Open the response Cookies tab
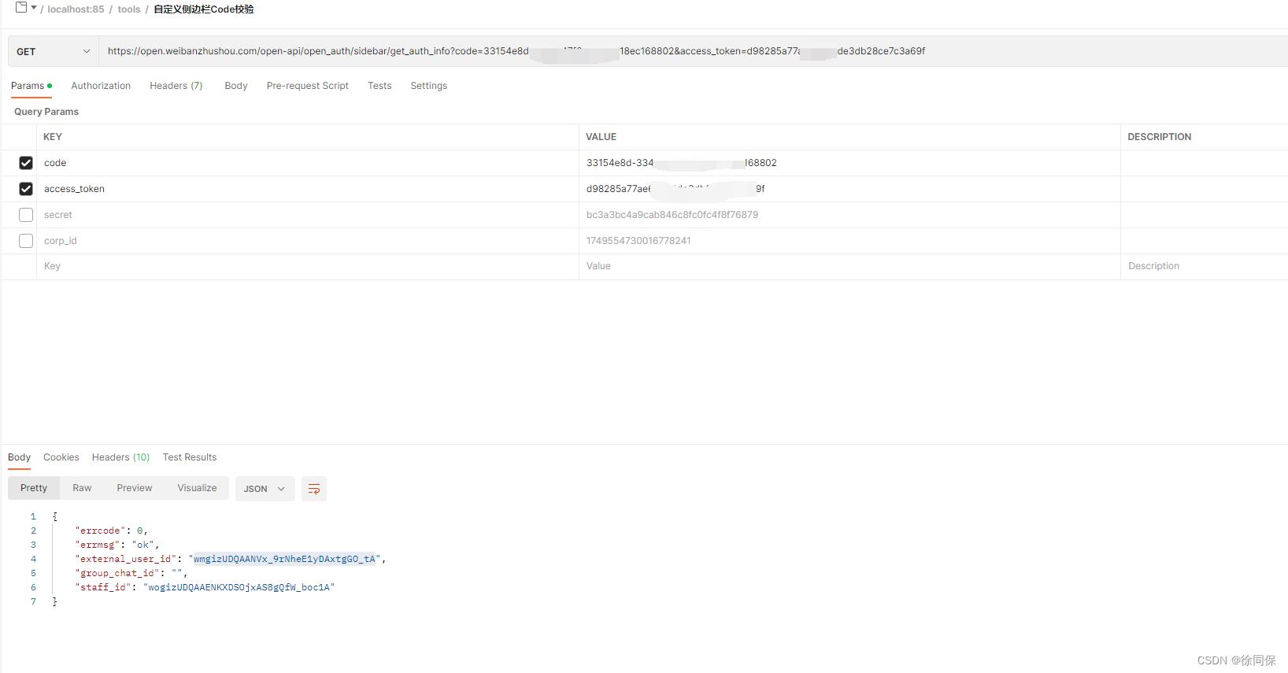1288x673 pixels. click(61, 457)
